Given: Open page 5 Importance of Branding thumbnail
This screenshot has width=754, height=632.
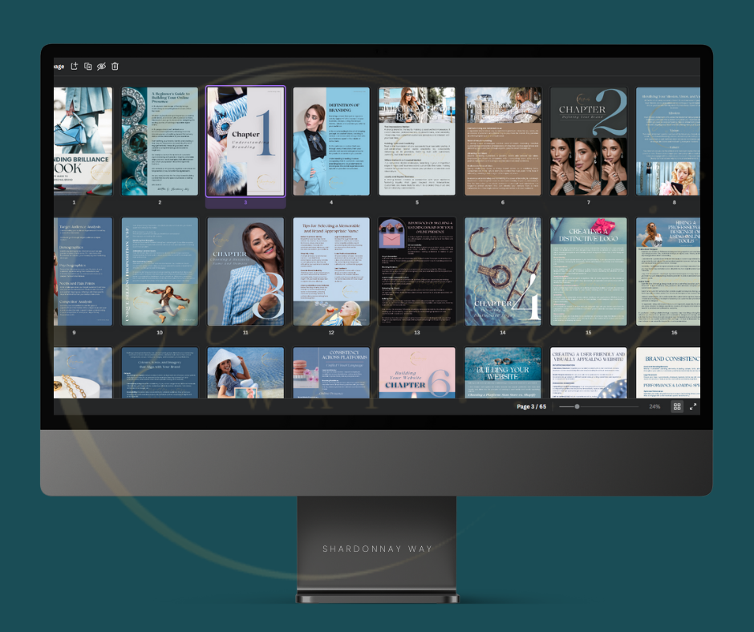Looking at the screenshot, I should point(417,141).
